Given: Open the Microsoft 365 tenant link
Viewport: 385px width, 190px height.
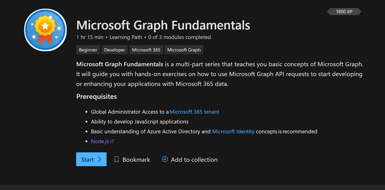Looking at the screenshot, I should click(x=195, y=112).
